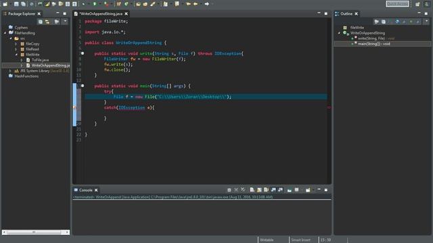Toggle Scroll Lock in Console toolbar
The image size is (433, 243).
click(259, 190)
